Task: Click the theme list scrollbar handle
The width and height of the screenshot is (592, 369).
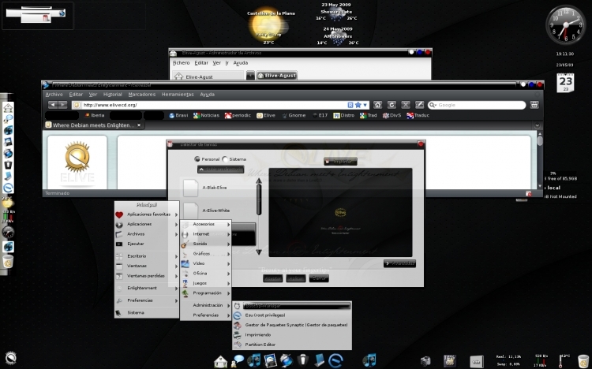Action: point(259,200)
